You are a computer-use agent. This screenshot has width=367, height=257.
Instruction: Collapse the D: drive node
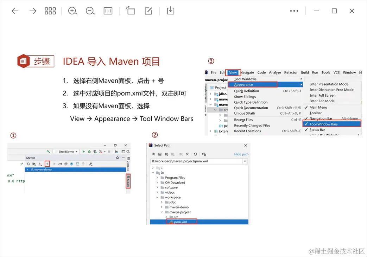(x=153, y=173)
